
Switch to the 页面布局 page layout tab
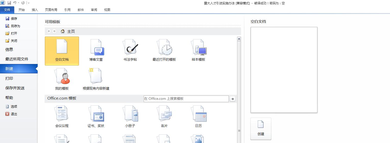point(51,10)
